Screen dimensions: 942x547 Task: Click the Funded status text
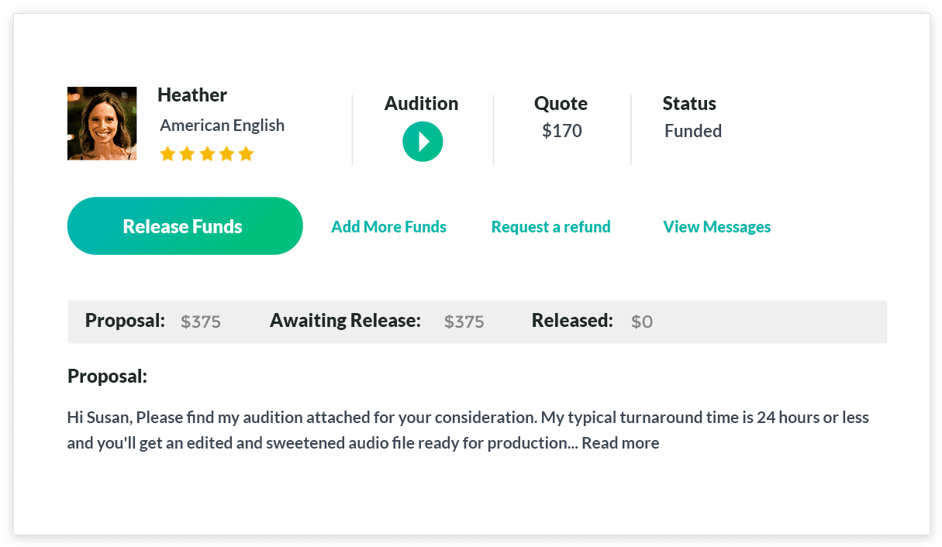(692, 131)
